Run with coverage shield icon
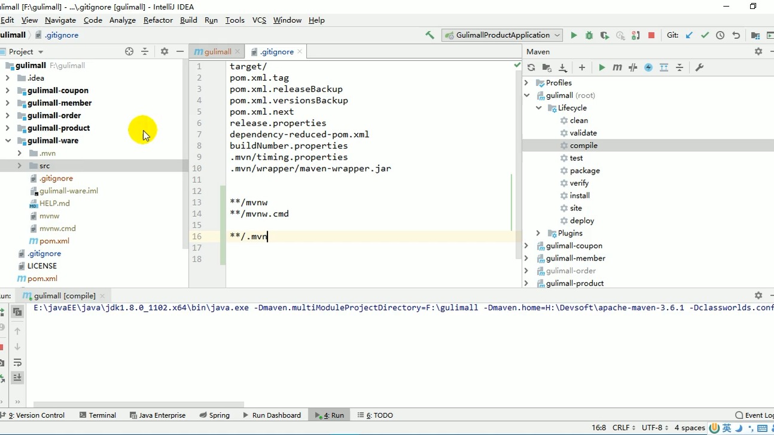 coord(605,35)
